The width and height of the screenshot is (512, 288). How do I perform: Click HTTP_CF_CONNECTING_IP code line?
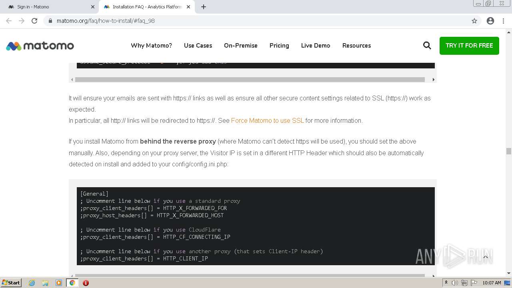point(155,237)
